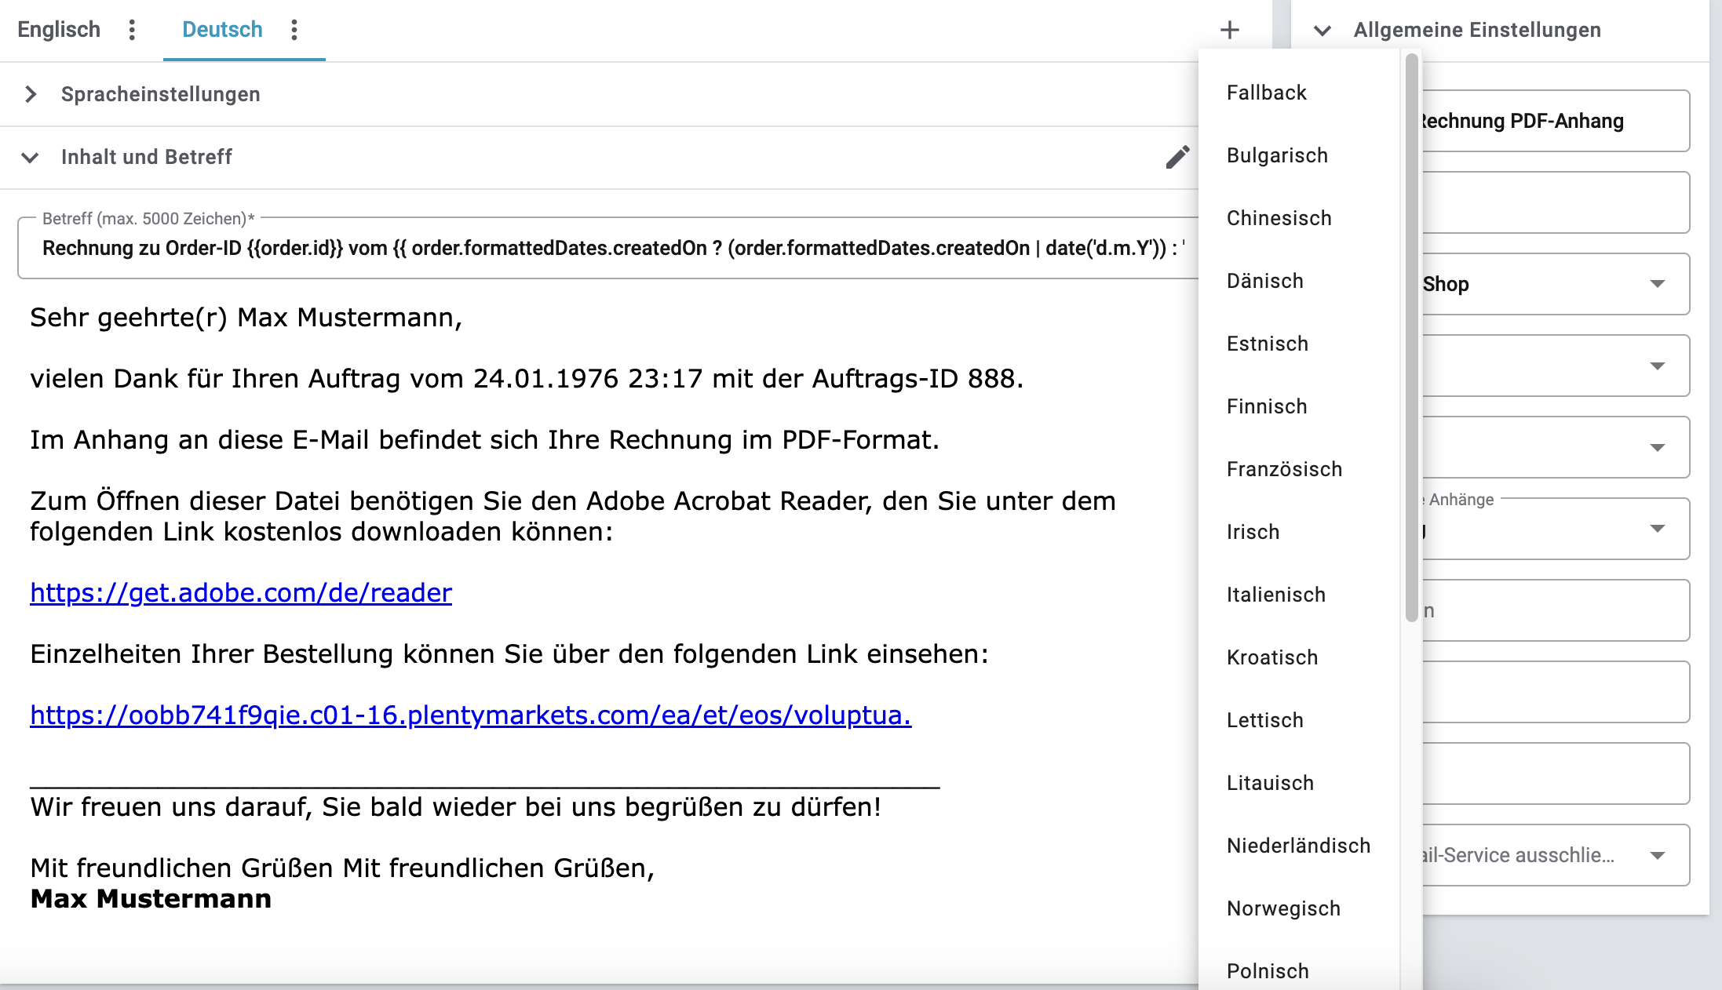Open the Adobe Reader download link

(x=241, y=592)
